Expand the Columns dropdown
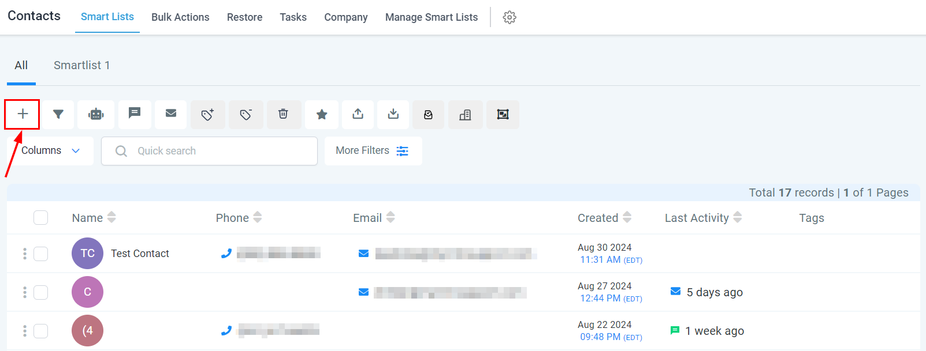The image size is (926, 351). 50,151
